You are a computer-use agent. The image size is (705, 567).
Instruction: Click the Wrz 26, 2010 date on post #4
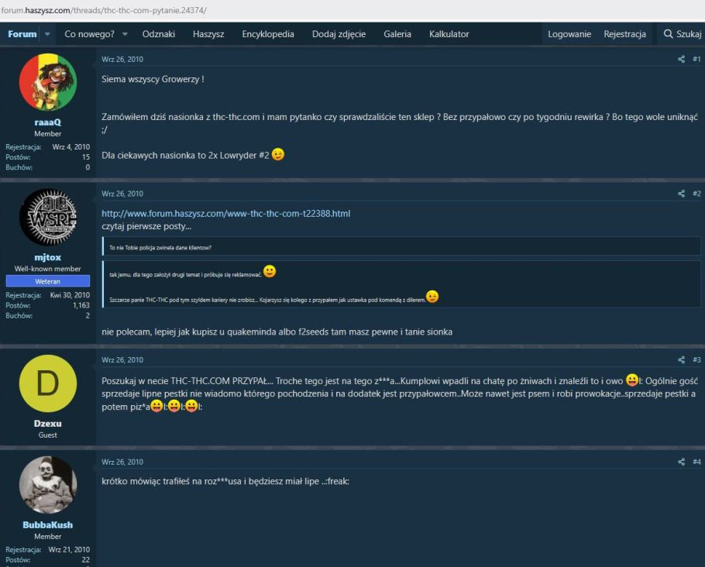(x=122, y=462)
